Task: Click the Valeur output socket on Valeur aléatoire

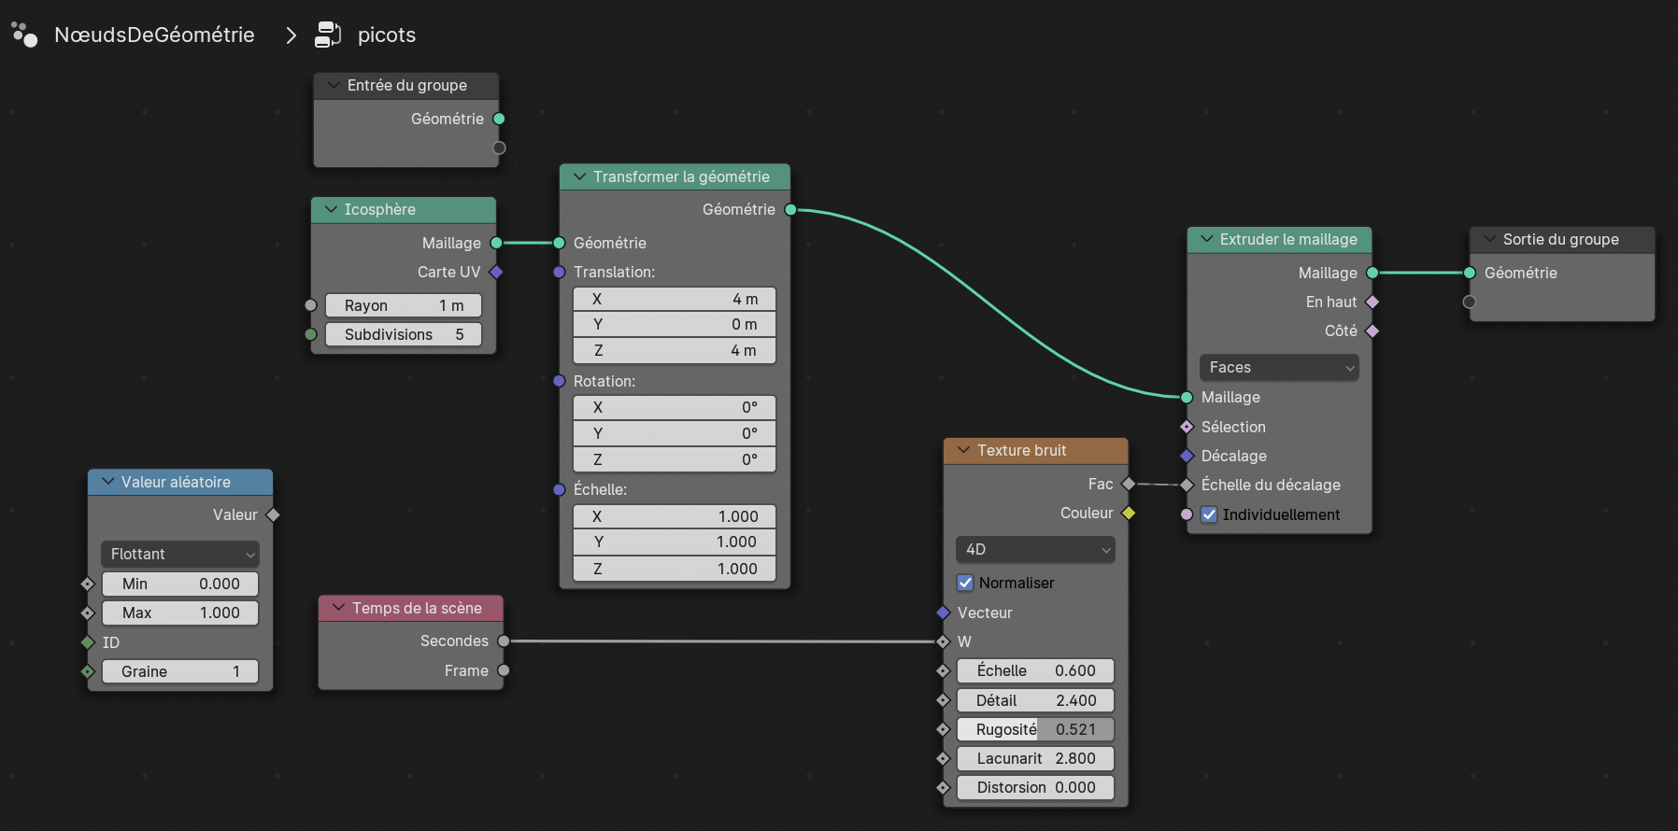Action: pos(273,514)
